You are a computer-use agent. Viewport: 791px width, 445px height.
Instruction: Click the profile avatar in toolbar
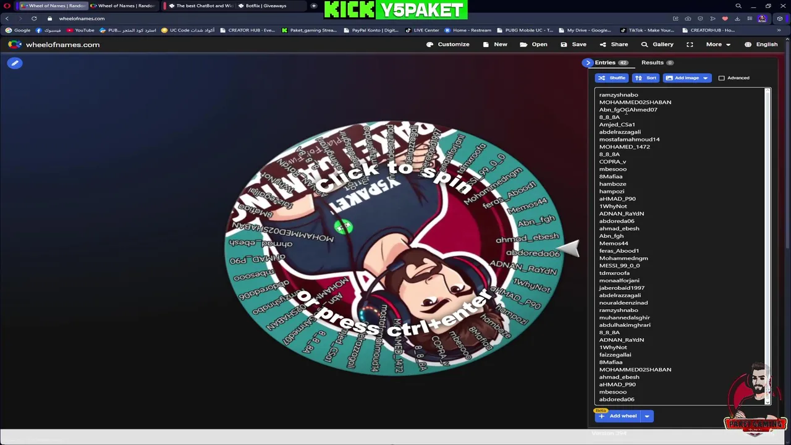tap(762, 19)
